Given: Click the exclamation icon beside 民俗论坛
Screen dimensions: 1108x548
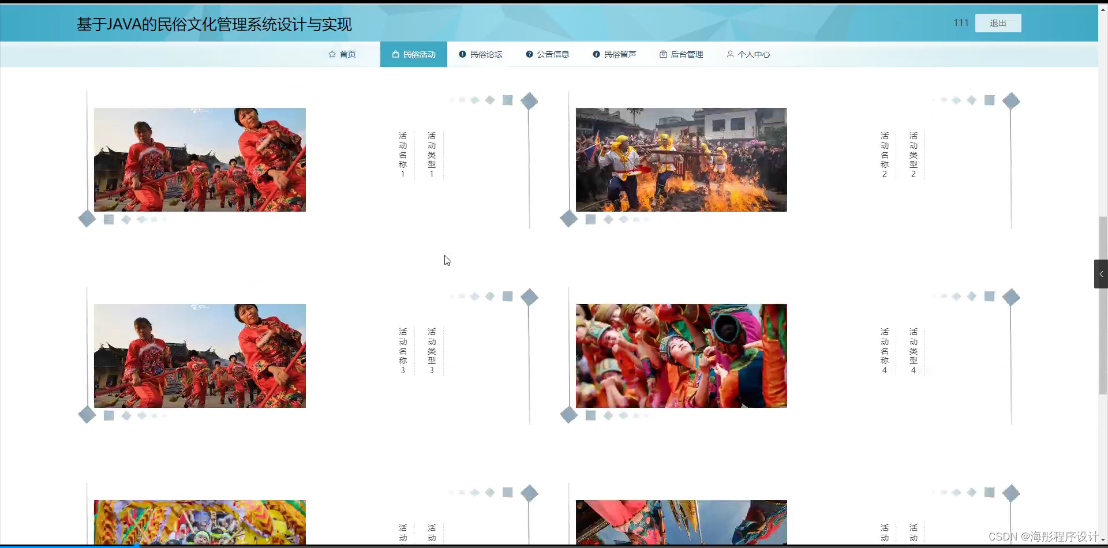Looking at the screenshot, I should tap(462, 54).
